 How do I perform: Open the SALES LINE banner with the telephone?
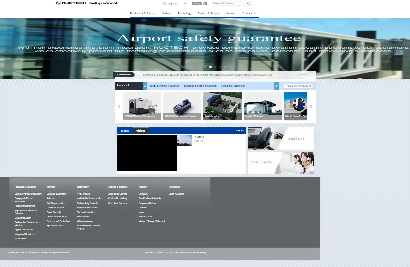[x=281, y=138]
